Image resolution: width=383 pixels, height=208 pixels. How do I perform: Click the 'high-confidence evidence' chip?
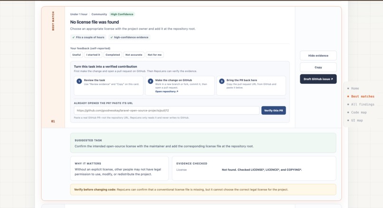129,37
